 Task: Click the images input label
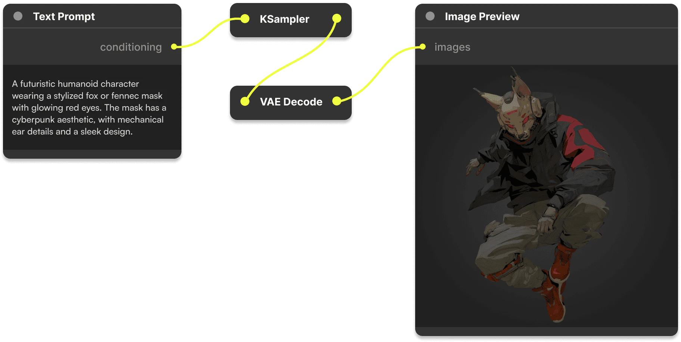point(452,47)
